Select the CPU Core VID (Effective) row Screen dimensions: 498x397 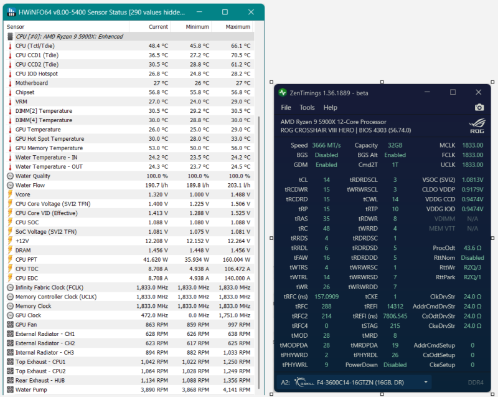[x=129, y=213]
